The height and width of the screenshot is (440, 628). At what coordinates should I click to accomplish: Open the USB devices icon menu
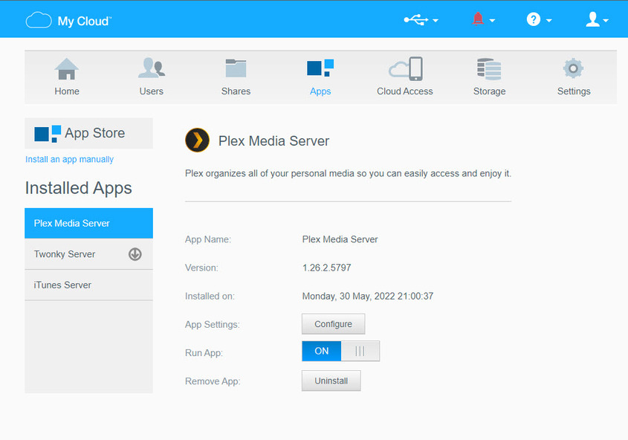415,19
